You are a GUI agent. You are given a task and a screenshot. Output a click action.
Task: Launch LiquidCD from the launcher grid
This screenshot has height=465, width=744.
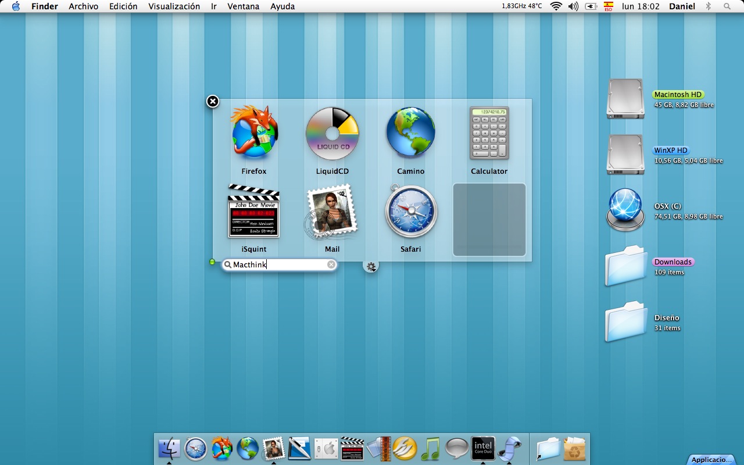[x=332, y=133]
